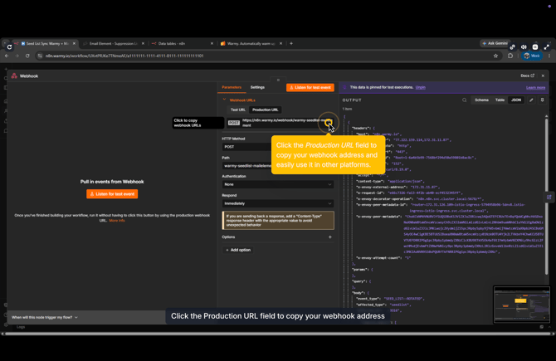Copy the POST production webhook URL
The height and width of the screenshot is (361, 556).
coord(280,123)
